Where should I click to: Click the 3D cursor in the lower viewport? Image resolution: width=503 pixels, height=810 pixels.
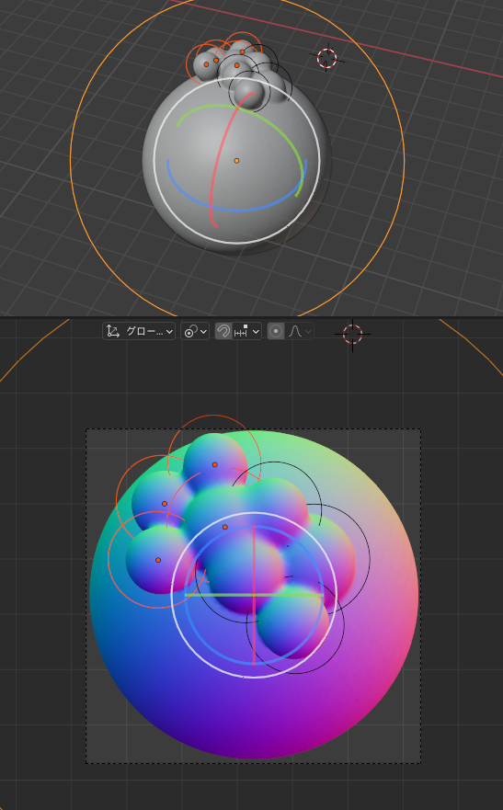click(353, 335)
